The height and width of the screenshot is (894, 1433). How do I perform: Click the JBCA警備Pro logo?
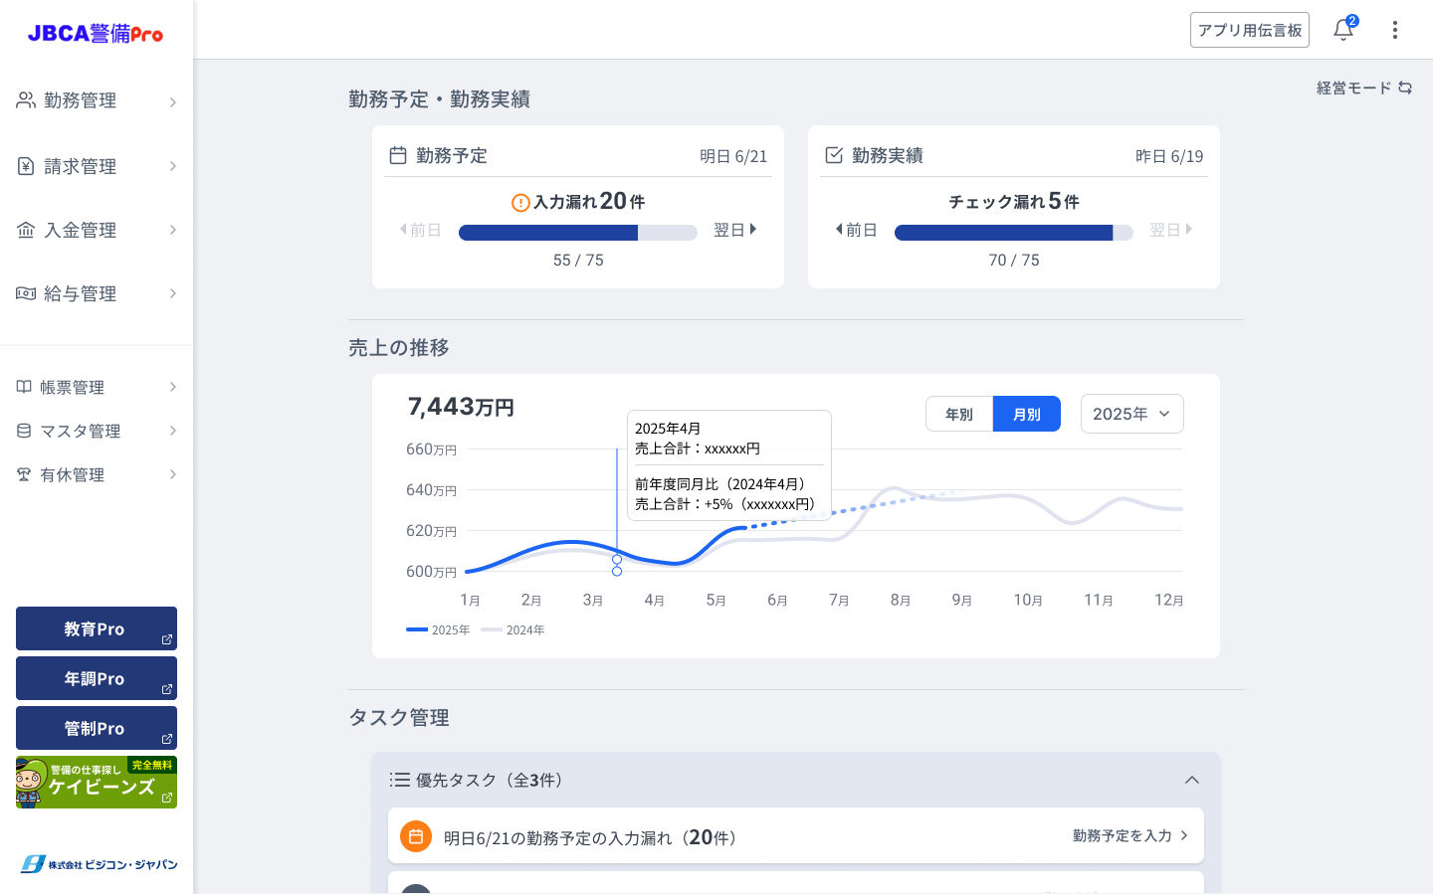[96, 33]
